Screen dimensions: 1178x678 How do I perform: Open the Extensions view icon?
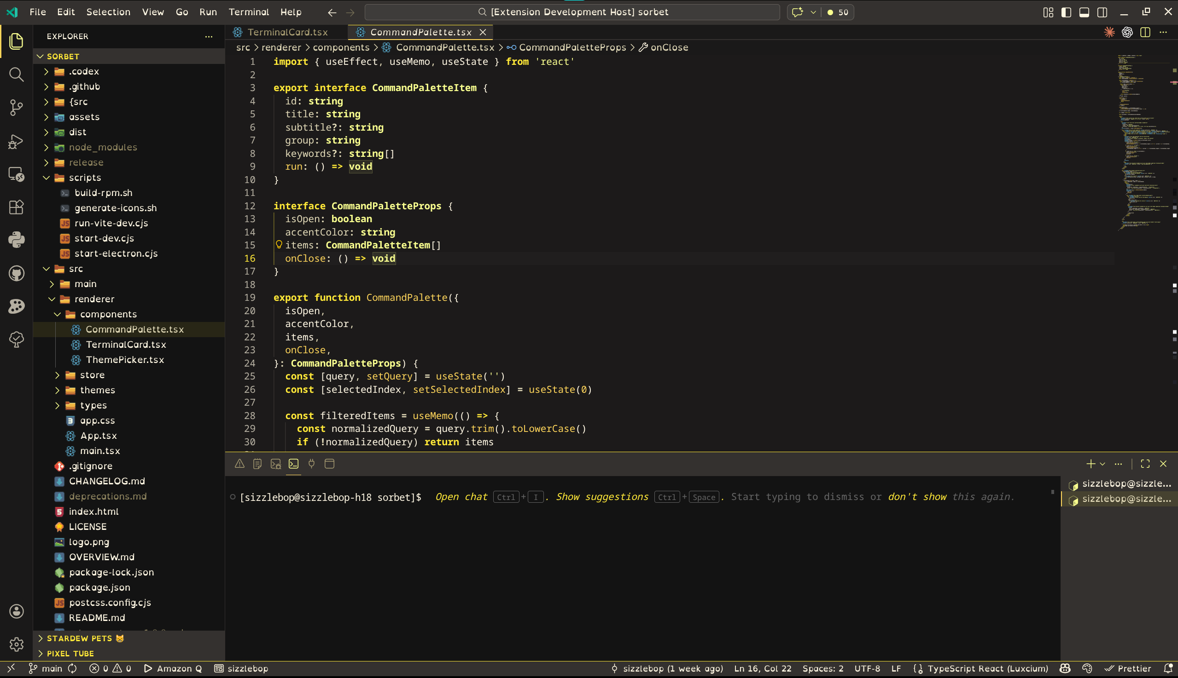[x=16, y=207]
